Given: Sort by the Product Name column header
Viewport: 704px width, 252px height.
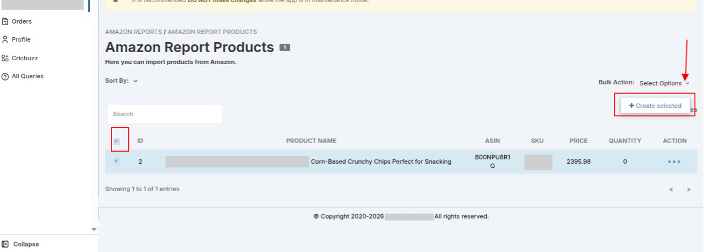Looking at the screenshot, I should (311, 141).
